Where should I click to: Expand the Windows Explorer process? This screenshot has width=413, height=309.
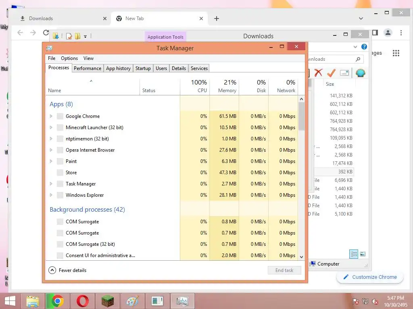51,195
